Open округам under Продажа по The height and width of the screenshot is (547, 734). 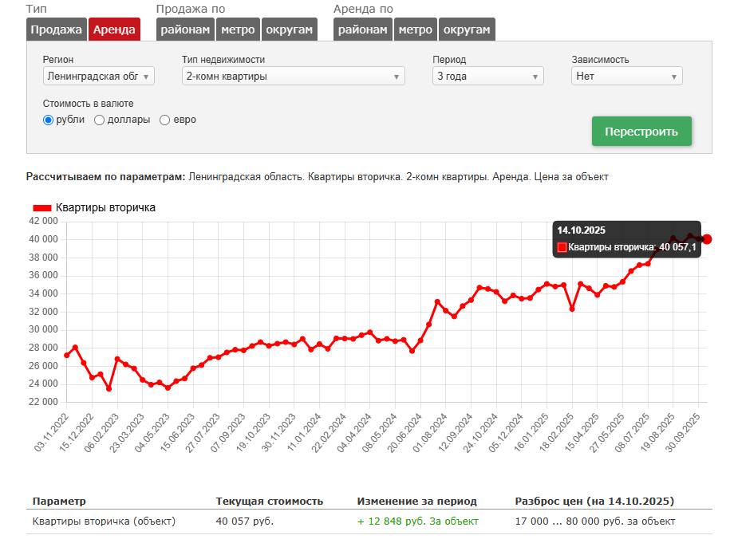[290, 30]
